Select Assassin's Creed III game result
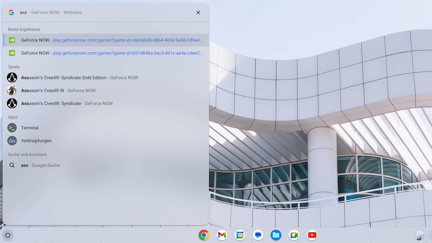Viewport: 432px width, 243px height. 58,91
